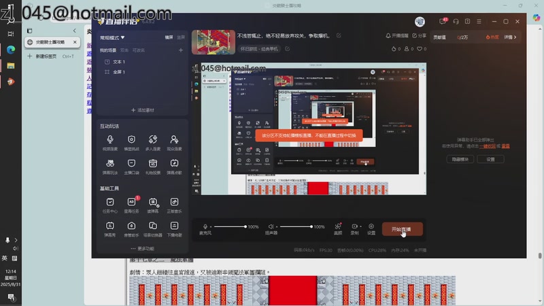Expand the 常规模式 mode dropdown

[112, 37]
